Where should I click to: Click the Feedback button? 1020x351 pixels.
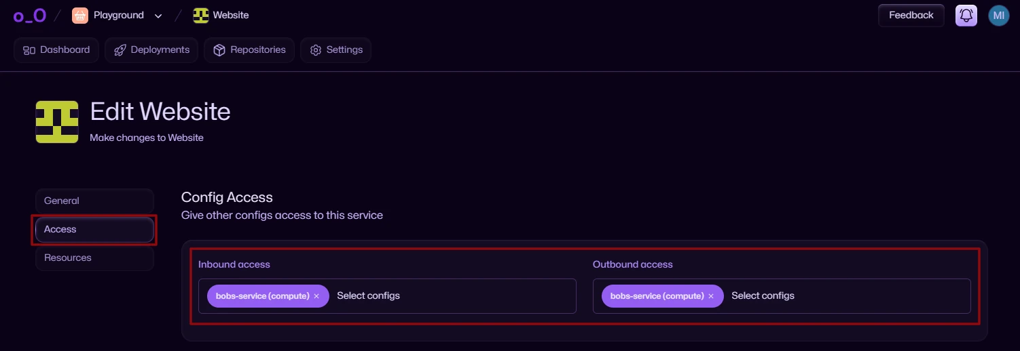(x=911, y=16)
